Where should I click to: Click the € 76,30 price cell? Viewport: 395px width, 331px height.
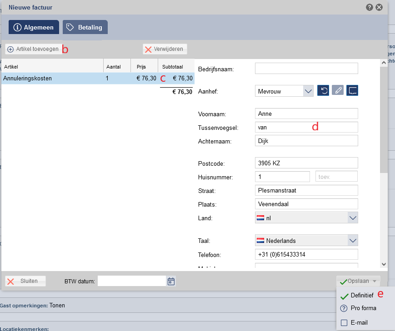(146, 78)
